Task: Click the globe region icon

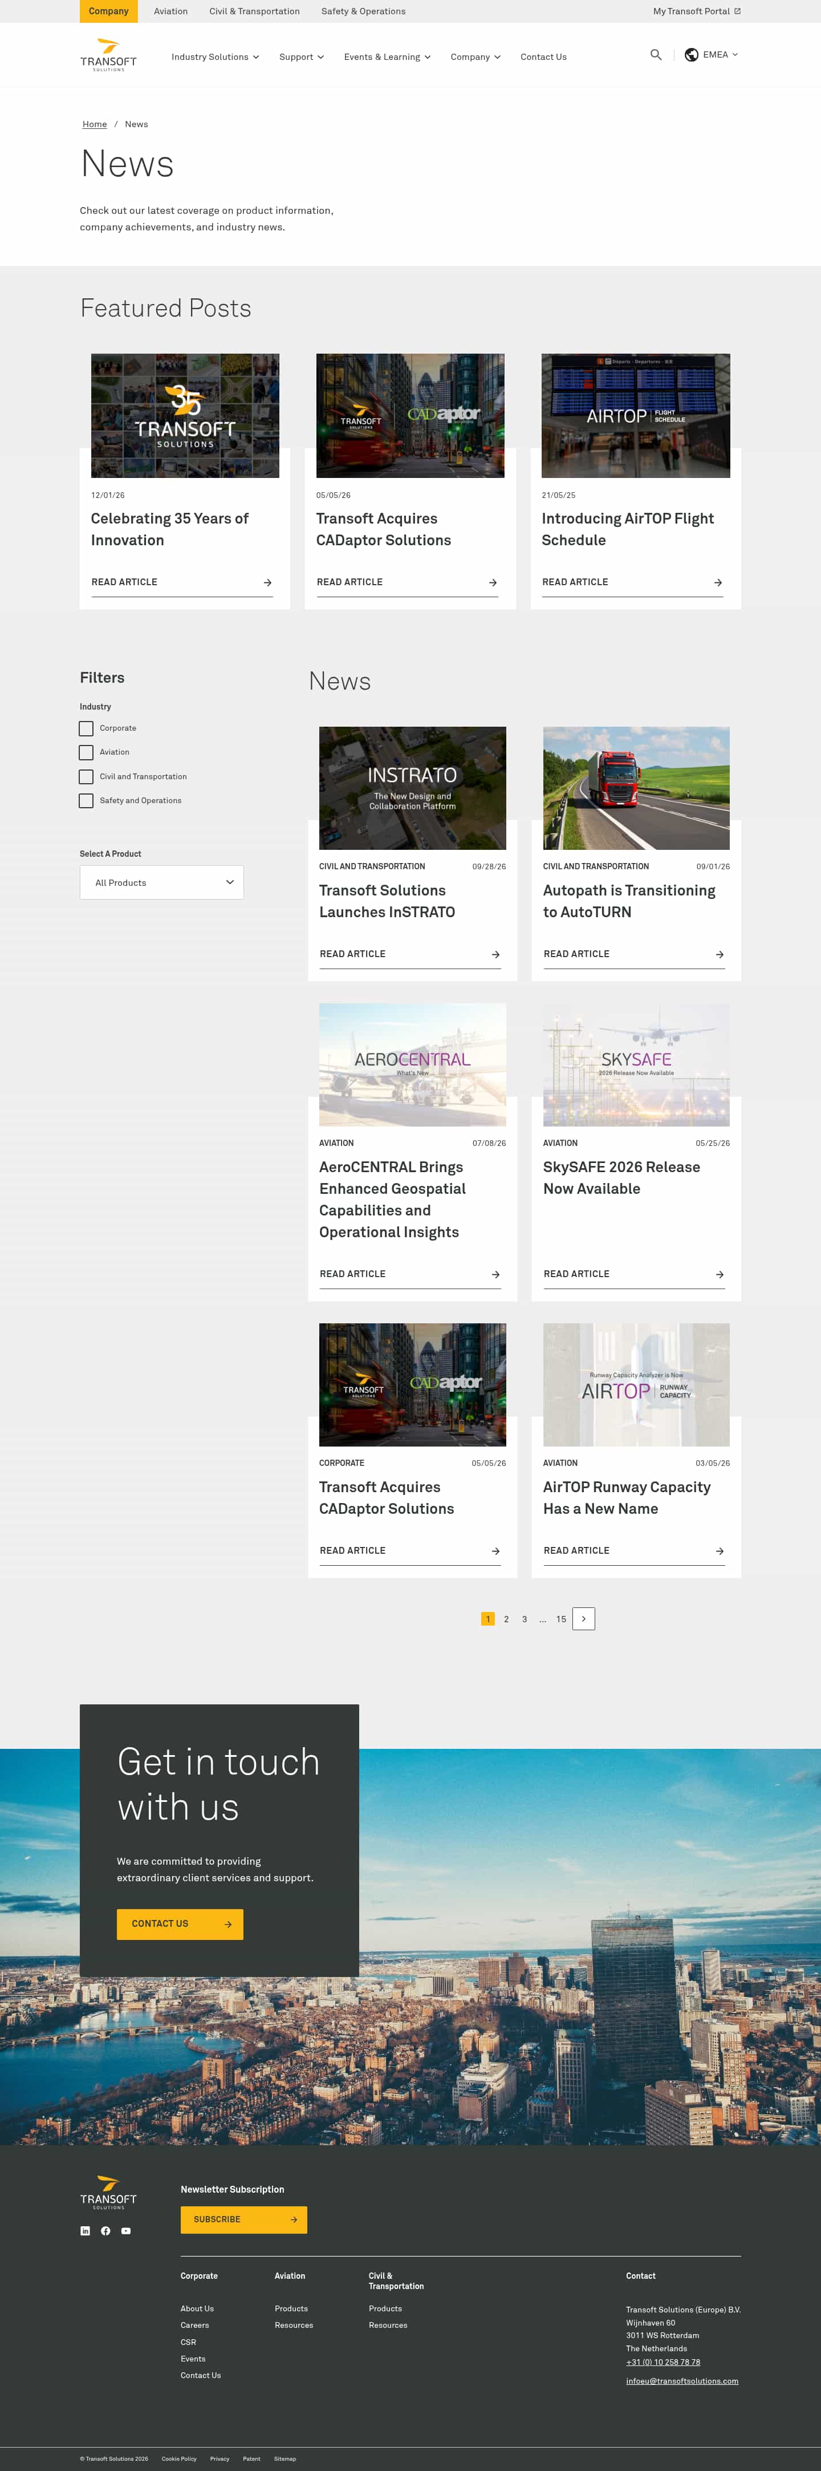Action: pos(692,55)
